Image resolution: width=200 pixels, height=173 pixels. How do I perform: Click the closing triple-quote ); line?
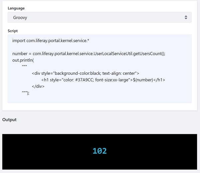click(26, 93)
